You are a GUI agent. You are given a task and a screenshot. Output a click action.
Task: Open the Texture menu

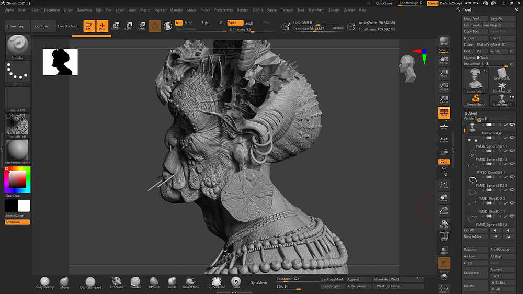coord(287,10)
